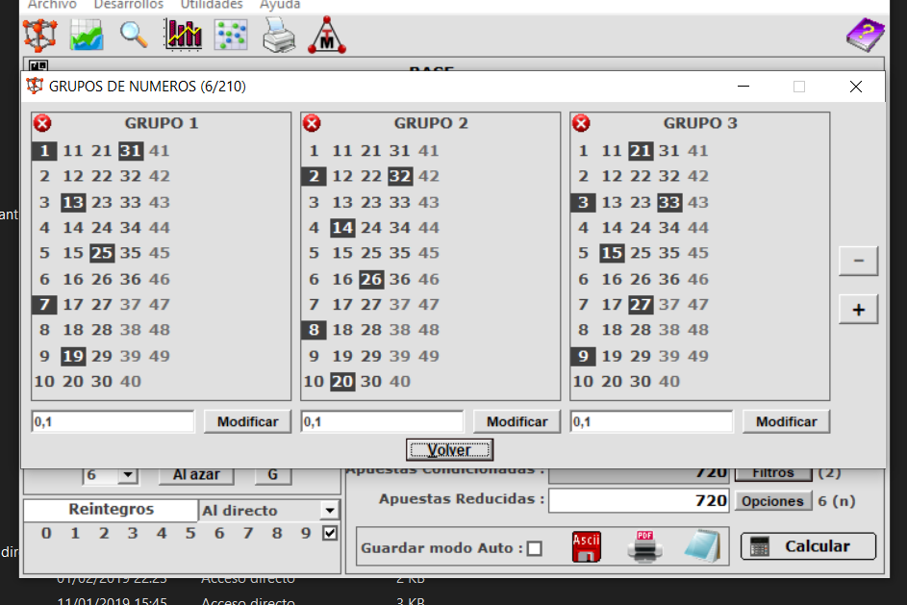Clear GRUPO 3 with red X icon
Screen dimensions: 907x605
[x=581, y=123]
